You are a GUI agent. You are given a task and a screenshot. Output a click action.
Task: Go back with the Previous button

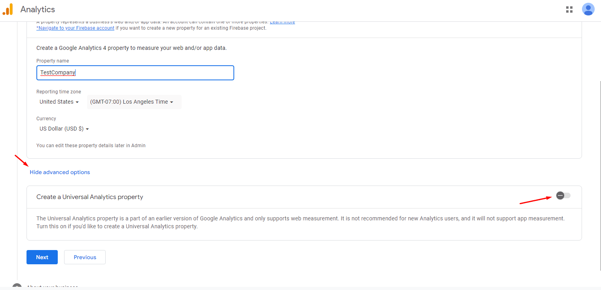pos(85,257)
